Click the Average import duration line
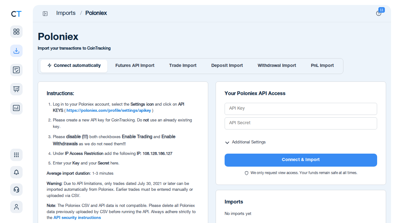 pyautogui.click(x=80, y=173)
